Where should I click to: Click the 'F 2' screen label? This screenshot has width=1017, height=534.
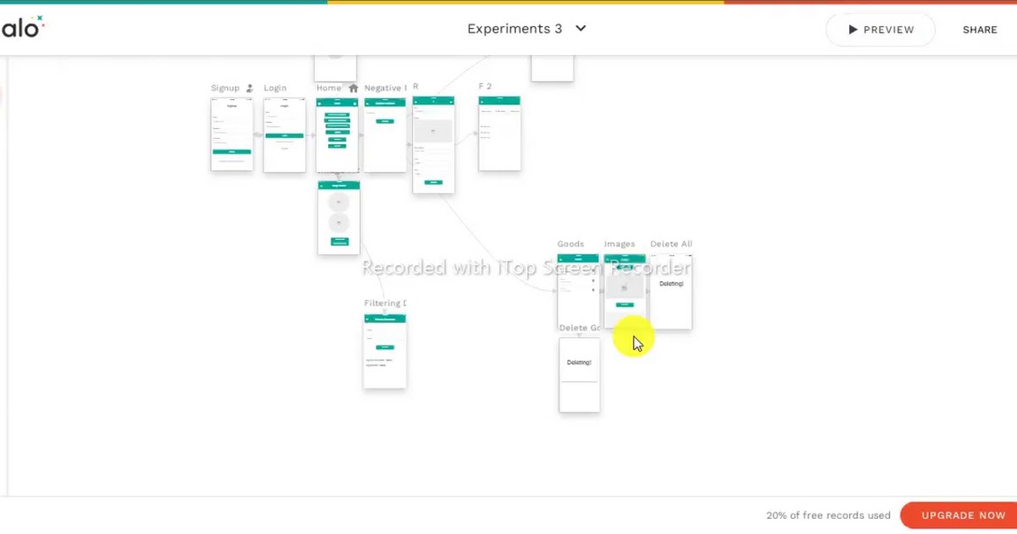pyautogui.click(x=486, y=86)
